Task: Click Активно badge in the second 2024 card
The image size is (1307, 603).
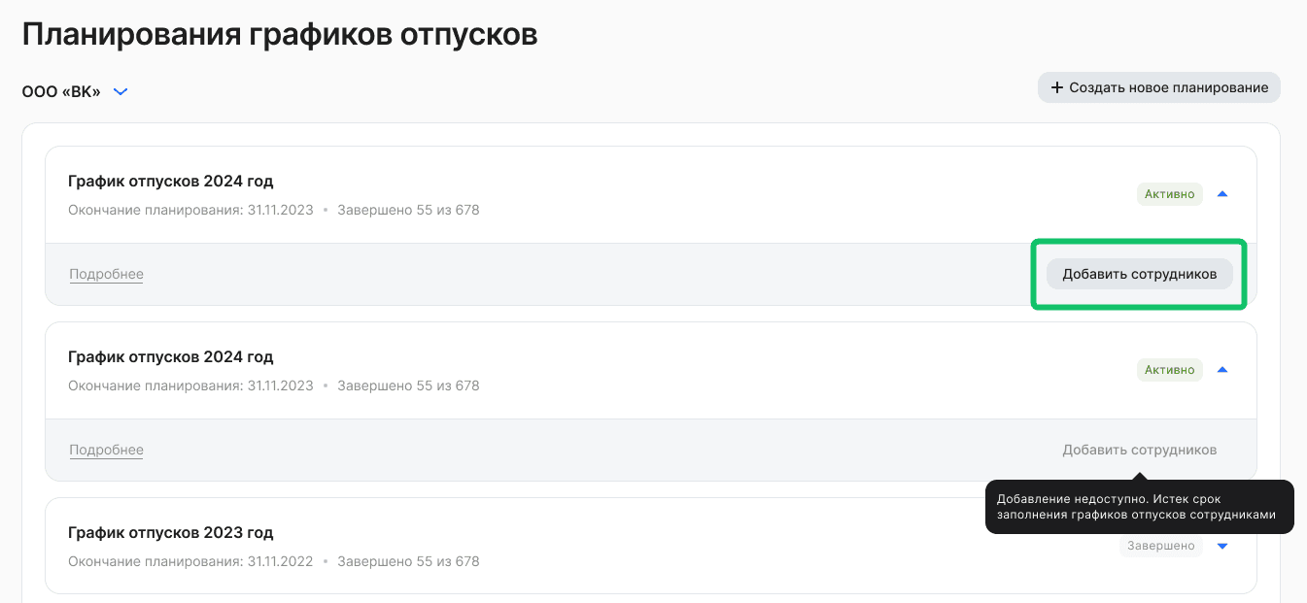Action: point(1169,370)
